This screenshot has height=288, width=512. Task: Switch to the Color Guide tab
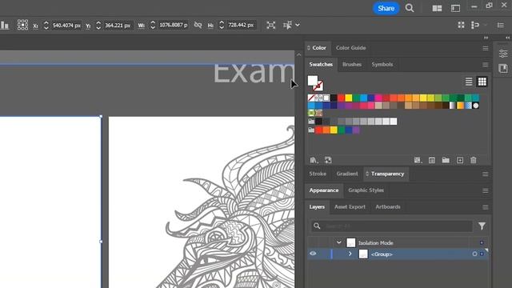coord(350,48)
